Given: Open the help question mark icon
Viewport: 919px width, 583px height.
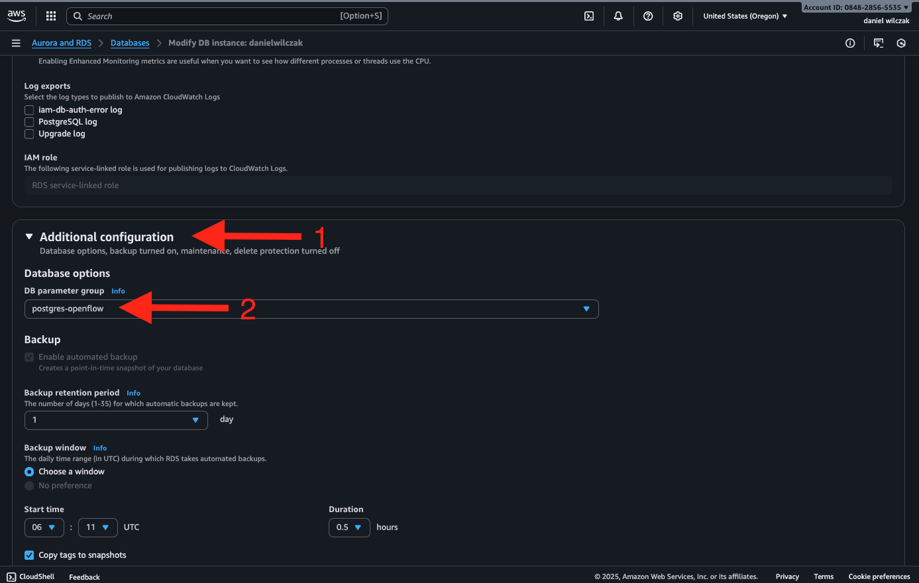Looking at the screenshot, I should click(x=648, y=16).
